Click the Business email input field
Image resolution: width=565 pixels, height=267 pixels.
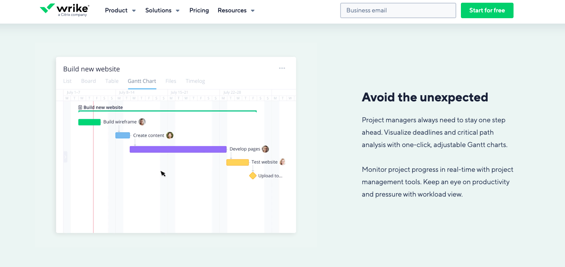pos(398,10)
